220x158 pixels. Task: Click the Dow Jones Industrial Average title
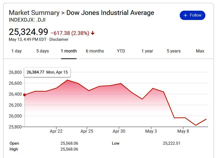110,13
